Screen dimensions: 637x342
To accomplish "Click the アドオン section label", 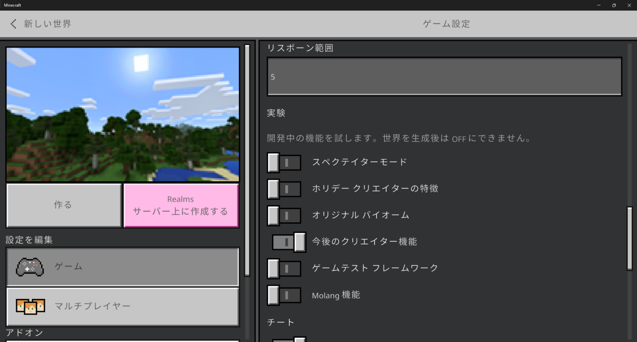I will [x=24, y=332].
